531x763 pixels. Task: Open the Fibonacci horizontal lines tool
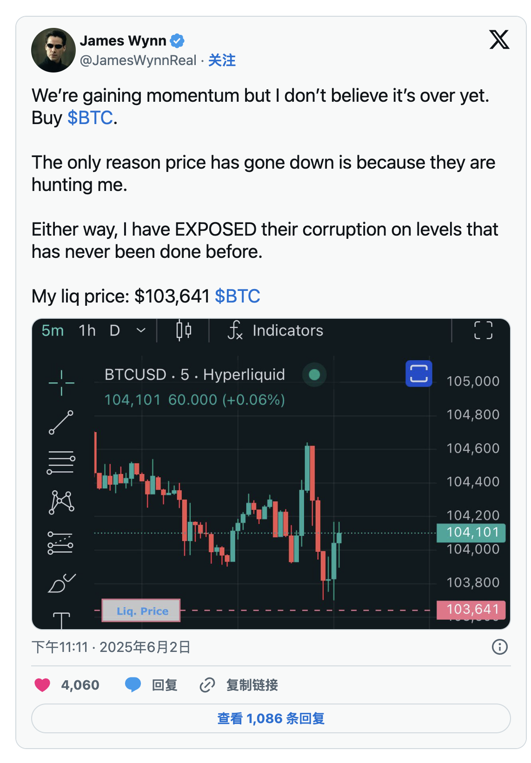tap(61, 463)
